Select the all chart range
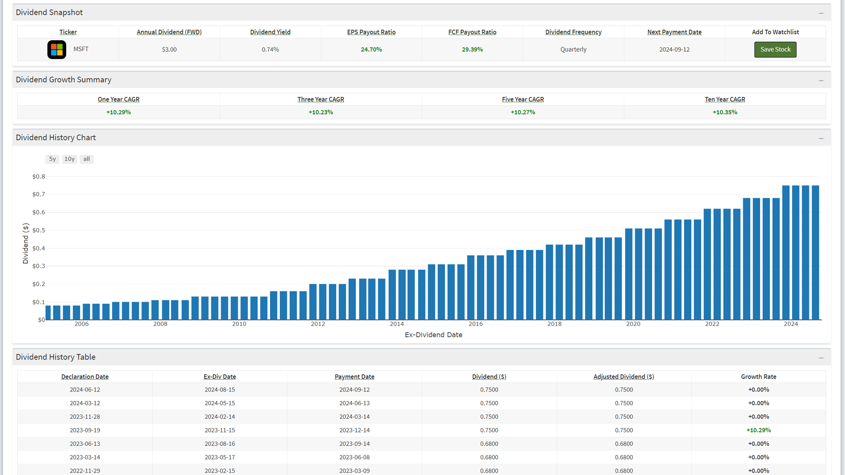This screenshot has height=475, width=845. pos(86,159)
